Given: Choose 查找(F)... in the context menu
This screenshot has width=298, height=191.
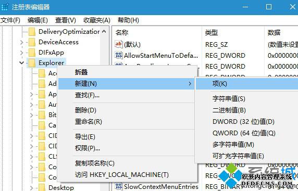Looking at the screenshot, I should pos(127,95).
